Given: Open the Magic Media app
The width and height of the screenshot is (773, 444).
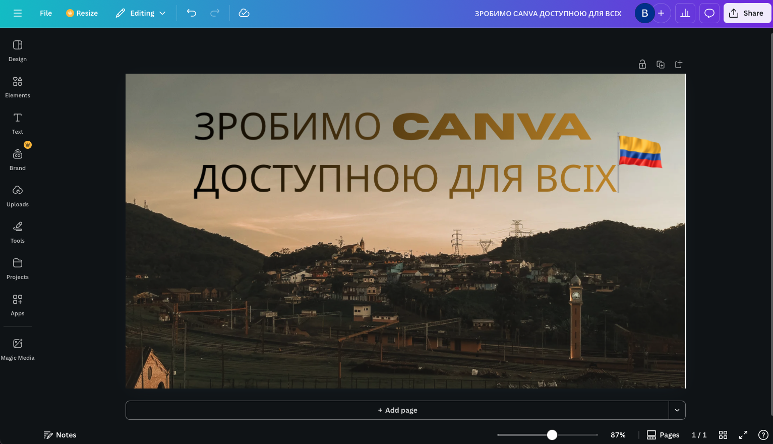Looking at the screenshot, I should 18,350.
